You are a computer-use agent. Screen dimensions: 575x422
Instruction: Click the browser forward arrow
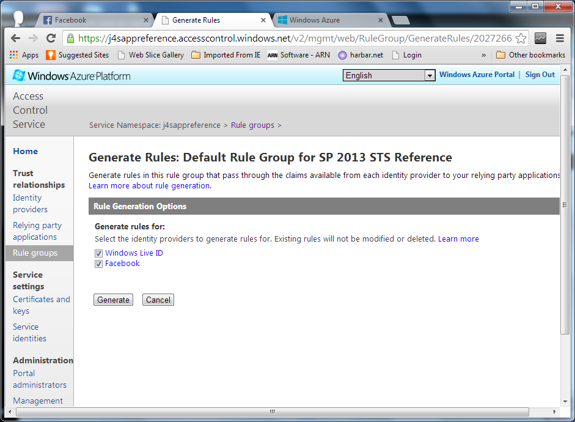pyautogui.click(x=34, y=38)
